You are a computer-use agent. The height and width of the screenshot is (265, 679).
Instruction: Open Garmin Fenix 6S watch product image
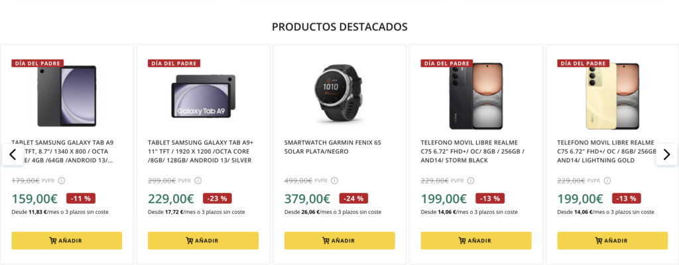(x=339, y=93)
